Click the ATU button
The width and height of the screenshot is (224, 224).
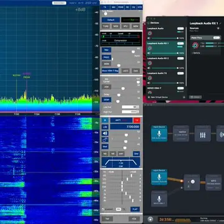click(126, 26)
